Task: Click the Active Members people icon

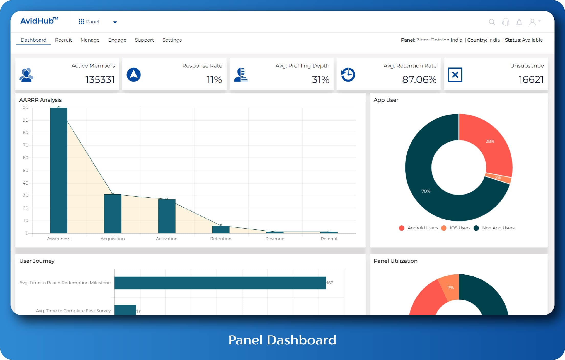Action: pyautogui.click(x=26, y=75)
